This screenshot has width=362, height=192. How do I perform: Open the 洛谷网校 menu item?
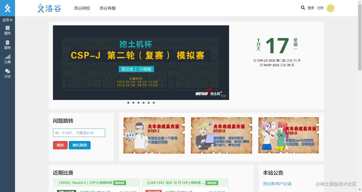82,8
